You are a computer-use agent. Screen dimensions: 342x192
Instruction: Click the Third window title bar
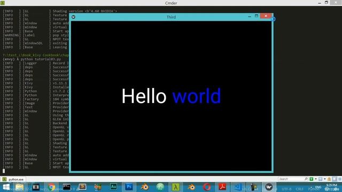coord(171,17)
